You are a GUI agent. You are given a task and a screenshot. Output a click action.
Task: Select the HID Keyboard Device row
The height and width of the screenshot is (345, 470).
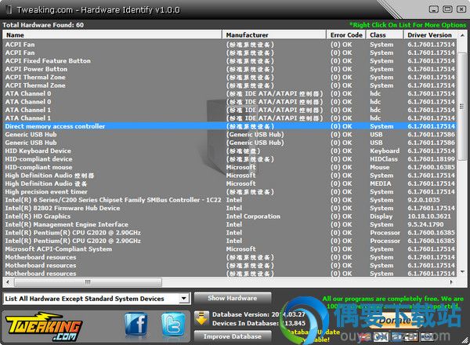pos(230,151)
